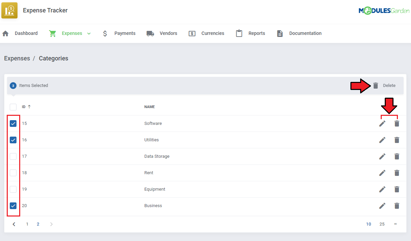Open the Reports menu item
411x241 pixels.
coord(257,33)
